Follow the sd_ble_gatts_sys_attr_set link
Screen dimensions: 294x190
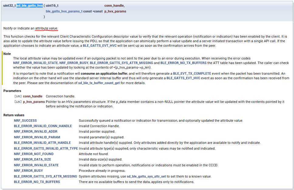146,176
